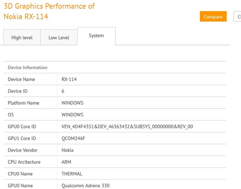Click the GPU1 Core ID row label

click(22, 139)
